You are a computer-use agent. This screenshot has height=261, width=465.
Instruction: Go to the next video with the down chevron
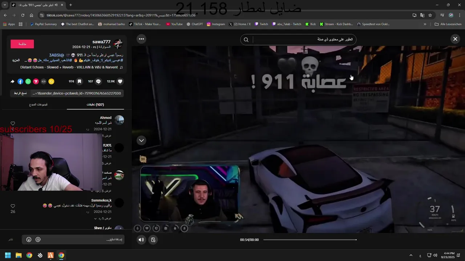coord(141,140)
